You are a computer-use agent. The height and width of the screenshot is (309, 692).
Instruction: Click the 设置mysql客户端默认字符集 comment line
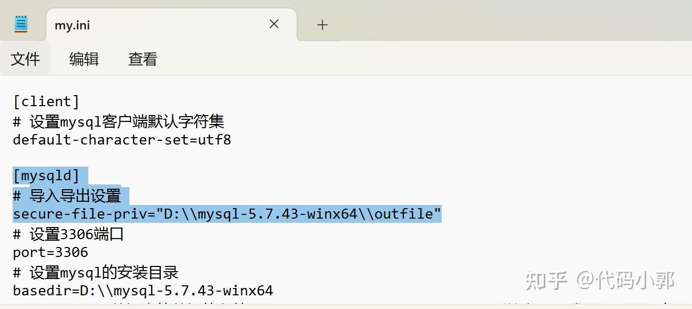(x=119, y=121)
